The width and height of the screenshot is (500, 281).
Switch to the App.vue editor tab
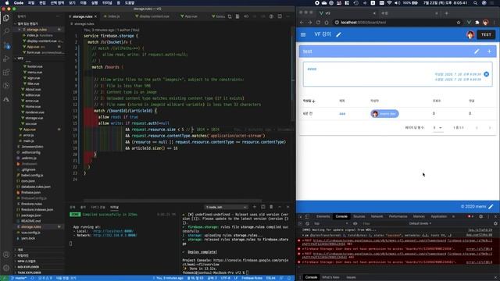pyautogui.click(x=191, y=16)
